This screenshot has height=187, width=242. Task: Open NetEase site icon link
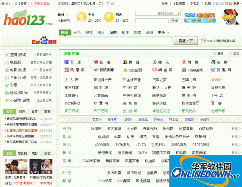coord(184,62)
